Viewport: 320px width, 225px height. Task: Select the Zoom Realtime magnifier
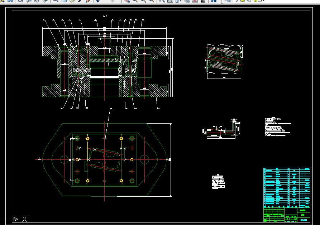135,1
